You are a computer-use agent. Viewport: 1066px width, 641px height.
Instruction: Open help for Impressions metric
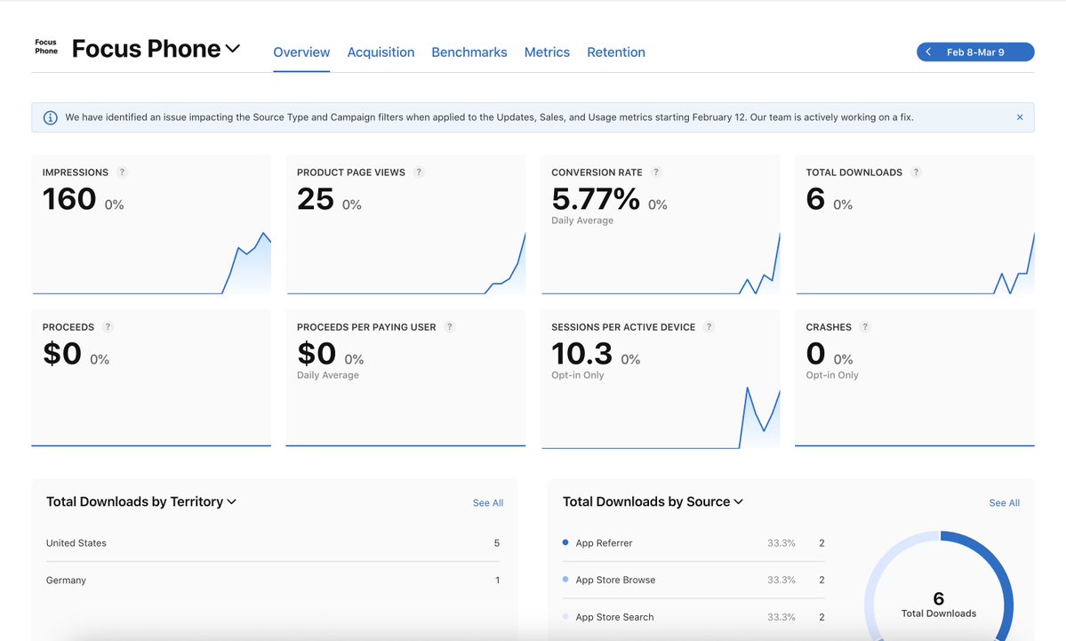tap(122, 172)
